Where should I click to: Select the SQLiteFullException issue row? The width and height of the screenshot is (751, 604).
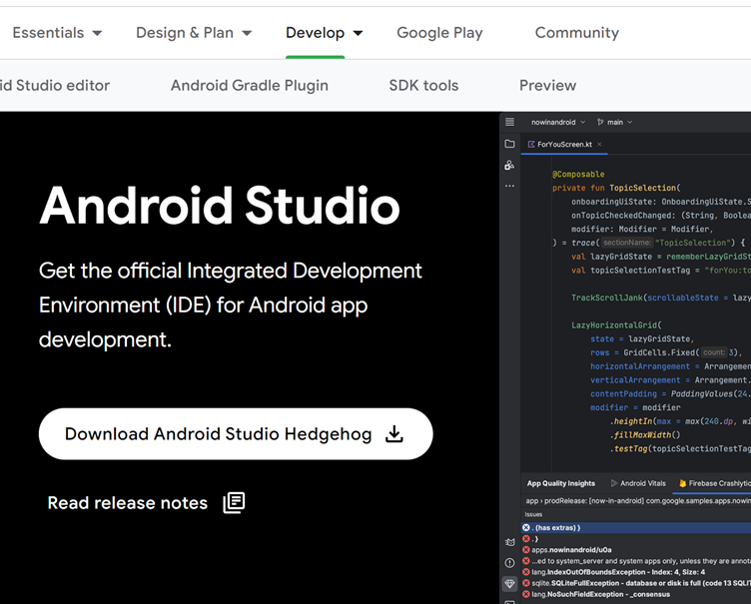click(636, 583)
